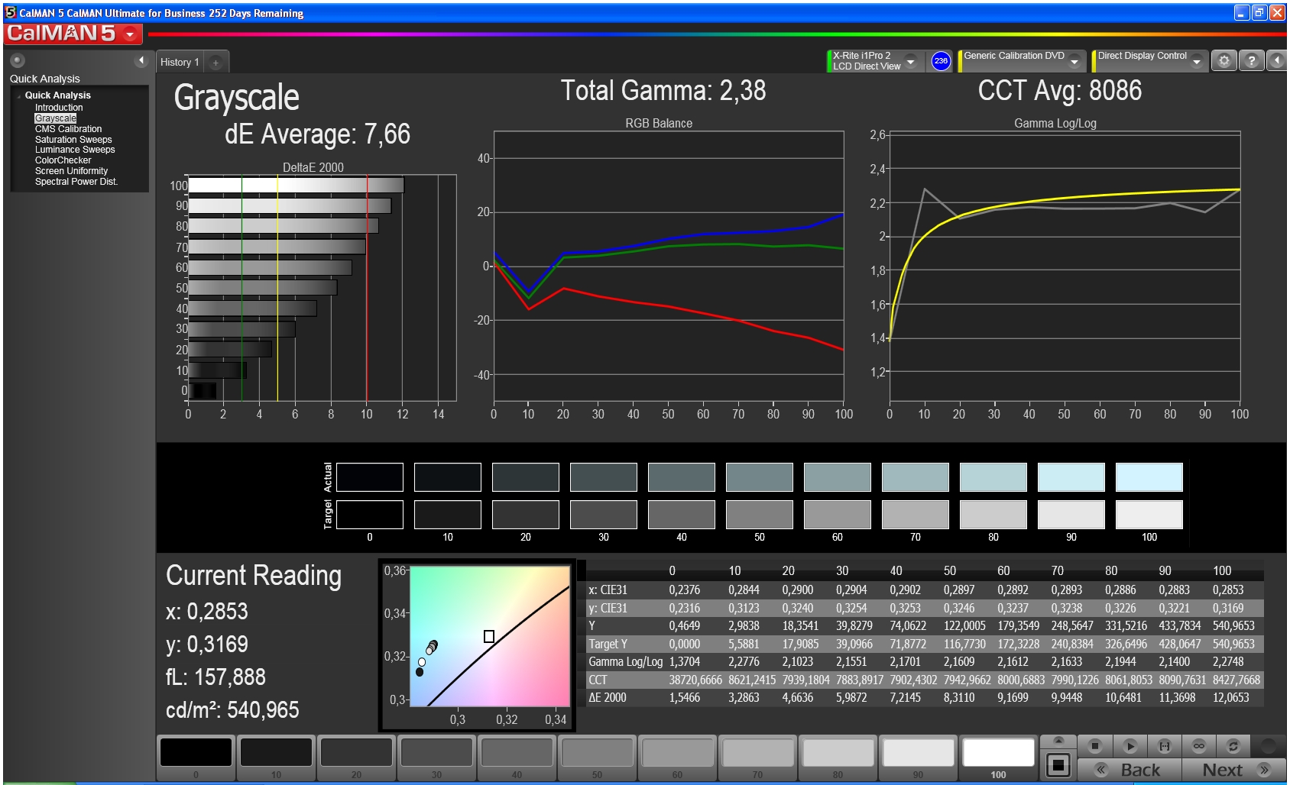This screenshot has height=785, width=1290.
Task: Click the dE Average: 7,66 readout
Action: pyautogui.click(x=317, y=134)
